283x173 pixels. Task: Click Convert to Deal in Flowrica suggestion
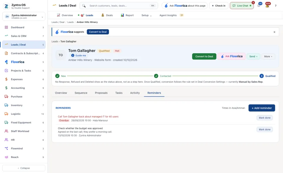[98, 32]
